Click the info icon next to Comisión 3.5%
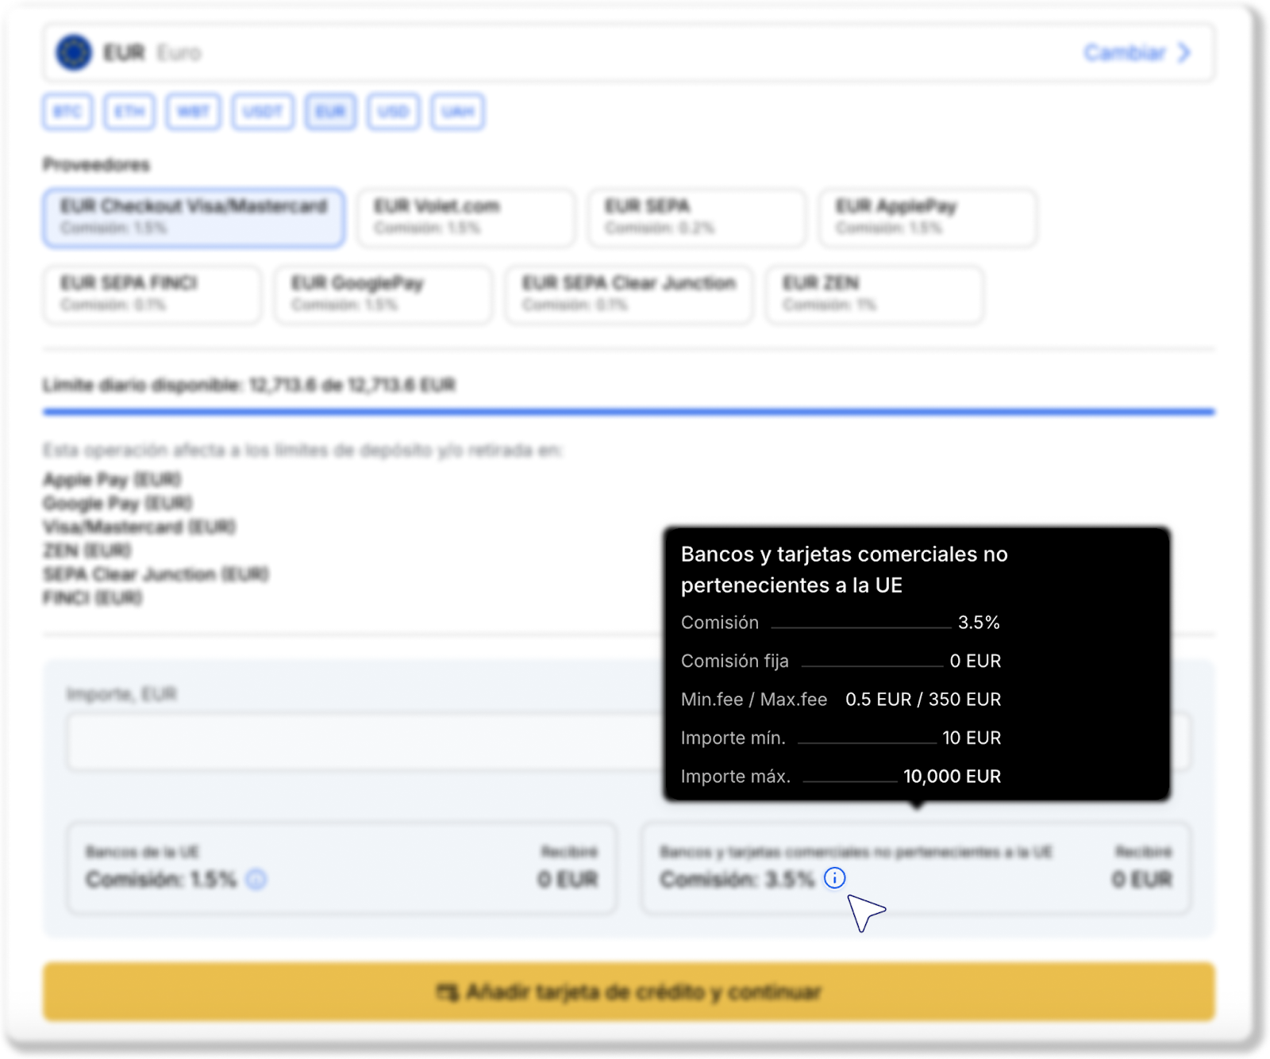Image resolution: width=1270 pixels, height=1059 pixels. [x=834, y=878]
